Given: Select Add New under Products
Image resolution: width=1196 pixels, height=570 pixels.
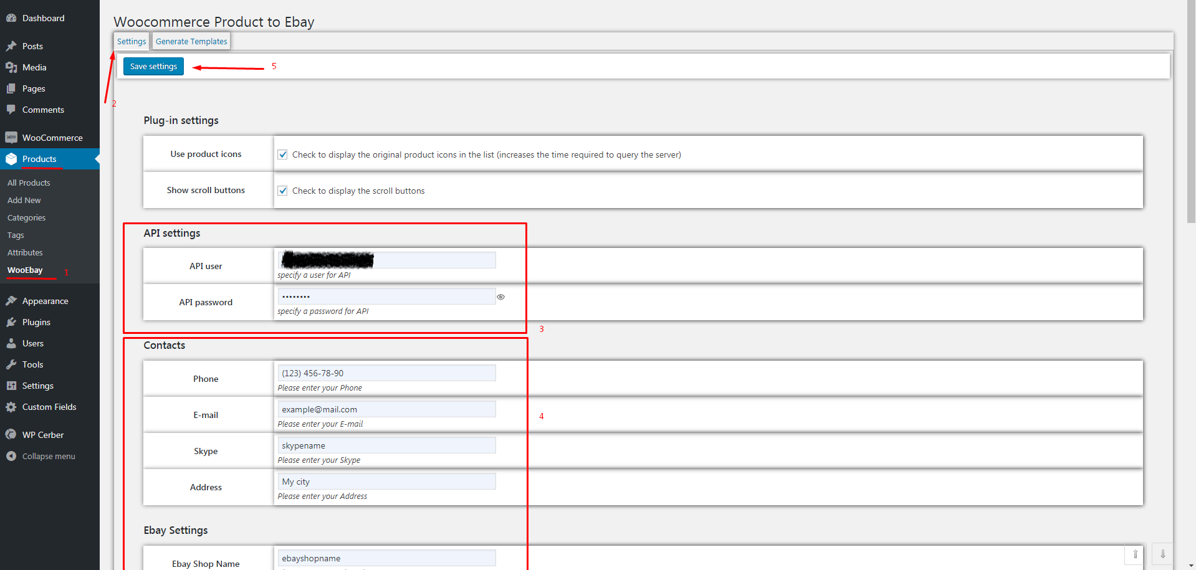Looking at the screenshot, I should pyautogui.click(x=24, y=200).
